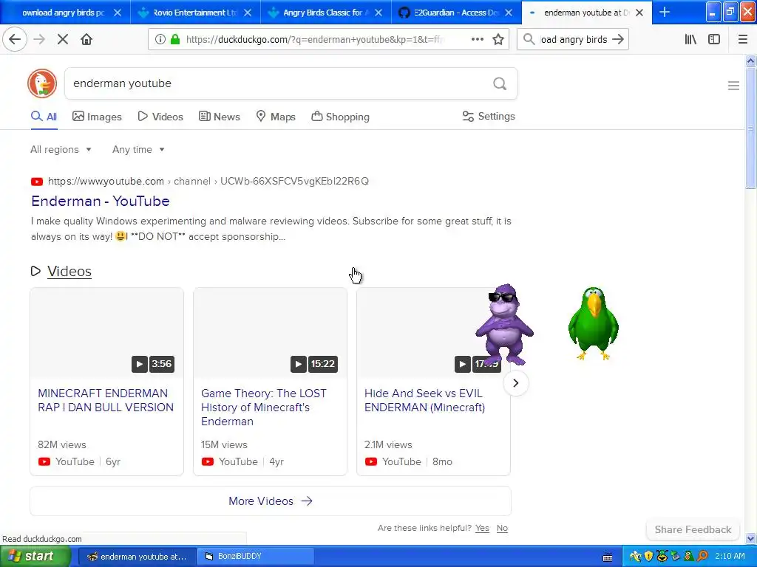The height and width of the screenshot is (567, 757).
Task: Click the orange magnifier tray icon
Action: click(702, 557)
